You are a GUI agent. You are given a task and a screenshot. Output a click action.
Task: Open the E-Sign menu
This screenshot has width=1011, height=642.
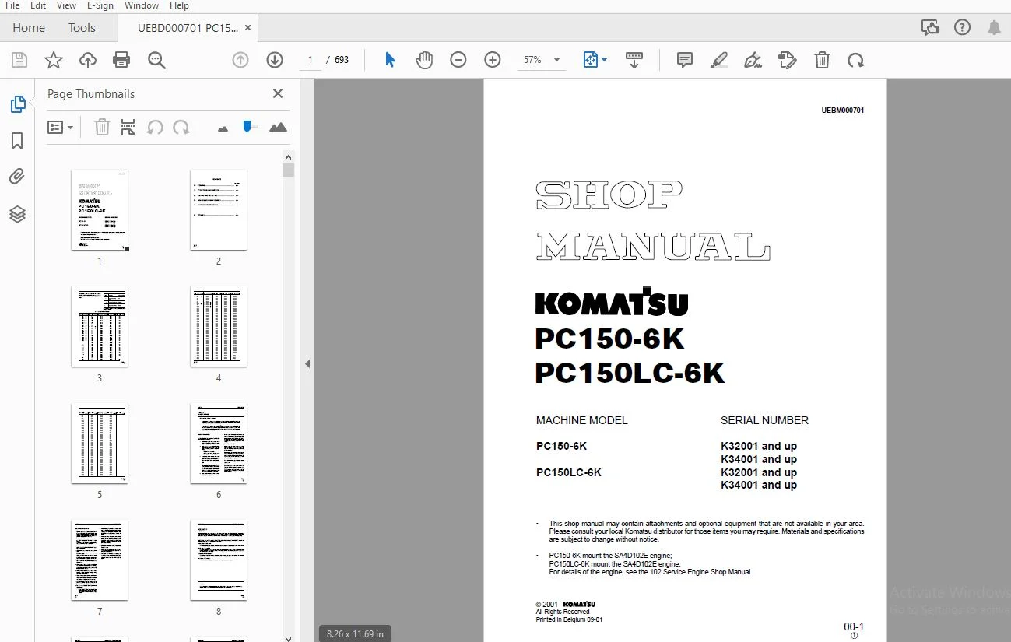[x=100, y=5]
